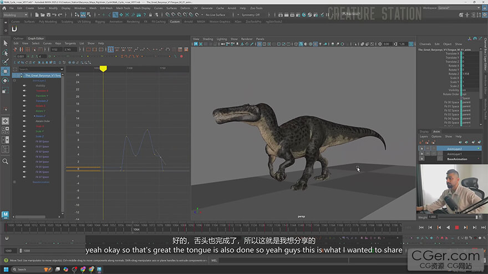Image resolution: width=488 pixels, height=274 pixels.
Task: Open the Graph Editor Tangents menu
Action: coord(70,43)
